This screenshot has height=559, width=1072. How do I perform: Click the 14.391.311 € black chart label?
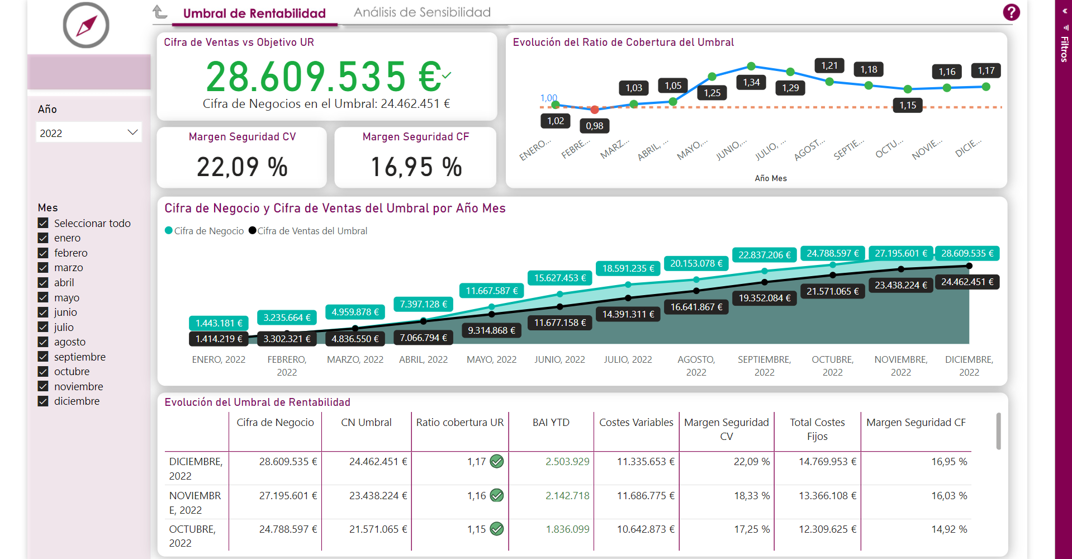[x=628, y=314]
